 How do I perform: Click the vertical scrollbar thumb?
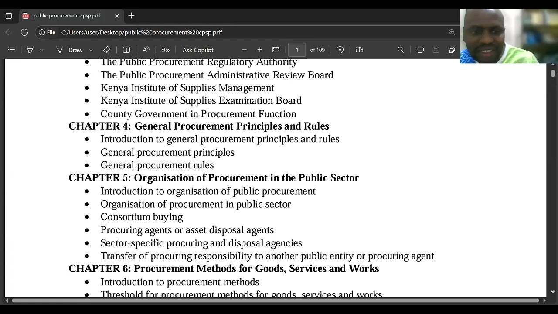coord(553,74)
